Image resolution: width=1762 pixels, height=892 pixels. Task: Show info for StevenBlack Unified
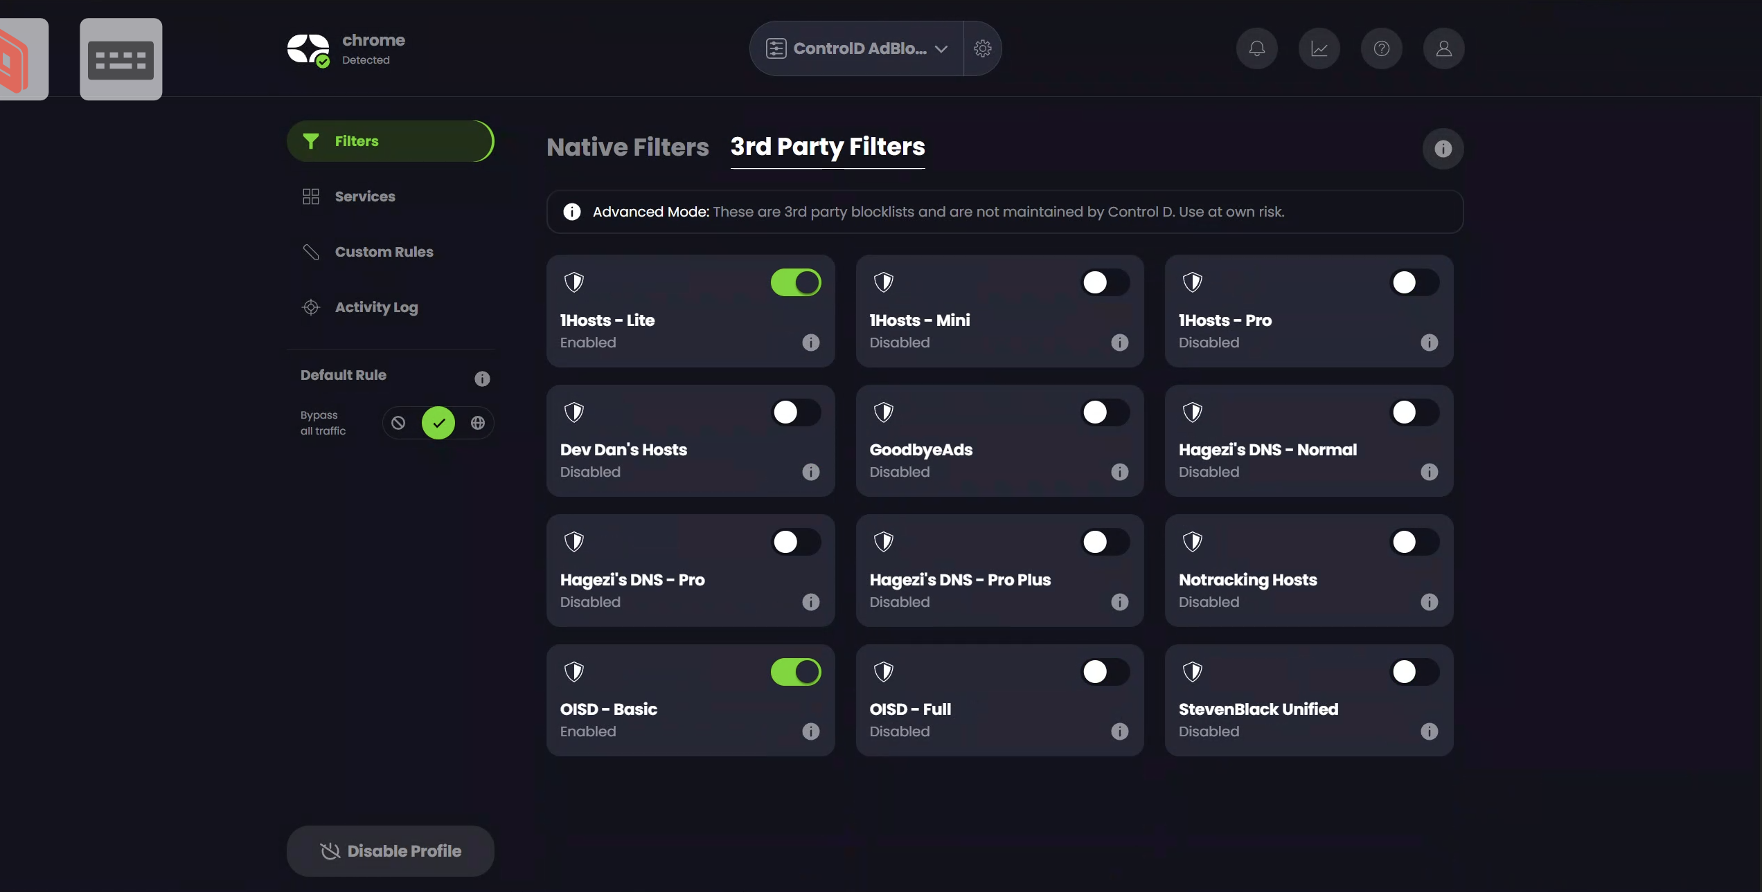pyautogui.click(x=1429, y=731)
